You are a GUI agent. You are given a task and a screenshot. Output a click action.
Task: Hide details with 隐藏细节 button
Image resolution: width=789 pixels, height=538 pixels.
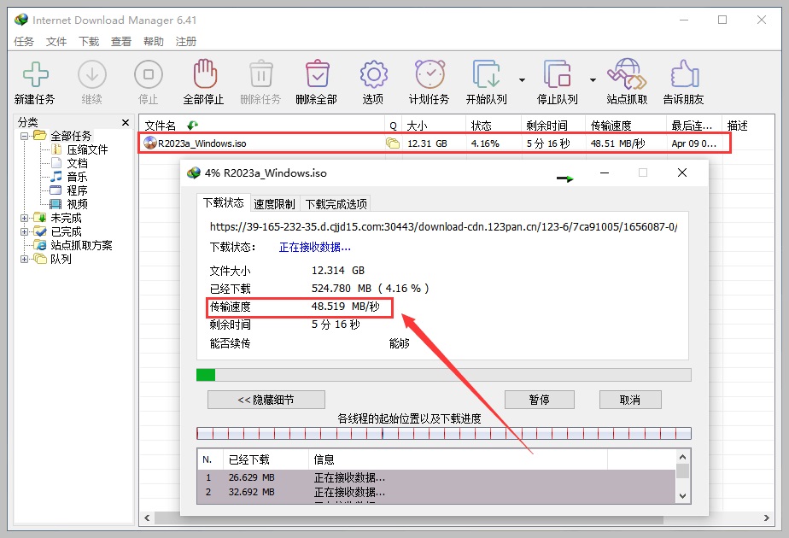point(266,399)
